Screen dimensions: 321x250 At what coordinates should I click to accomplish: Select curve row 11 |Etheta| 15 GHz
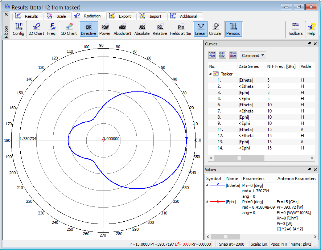point(246,130)
